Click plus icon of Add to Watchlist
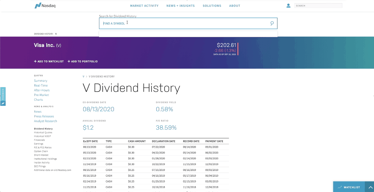The image size is (374, 192). tap(35, 61)
